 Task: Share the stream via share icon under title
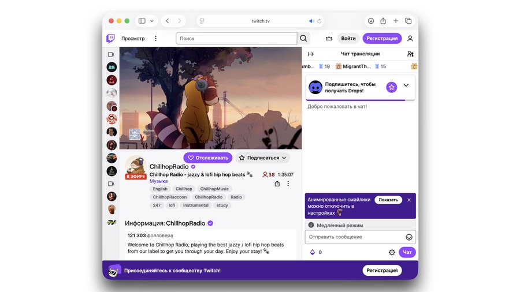(x=277, y=184)
